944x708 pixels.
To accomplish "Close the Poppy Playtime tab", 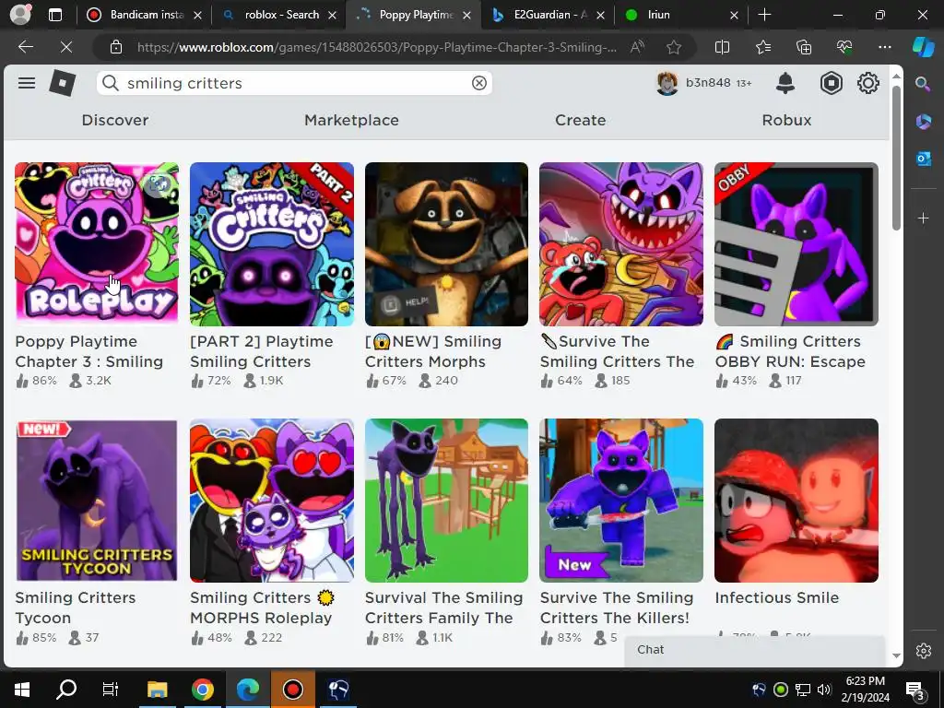I will click(x=466, y=15).
